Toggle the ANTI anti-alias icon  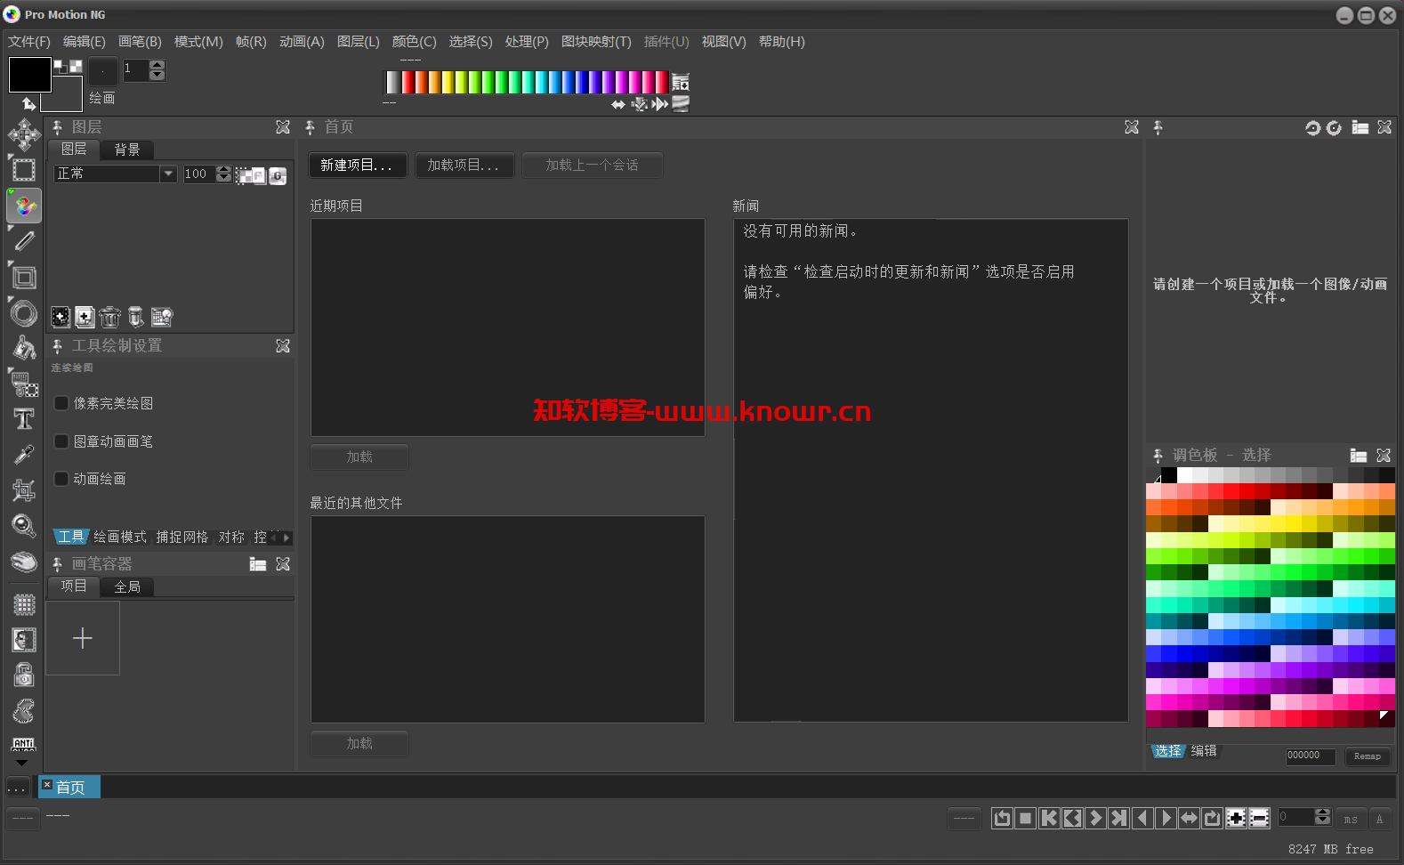point(24,743)
